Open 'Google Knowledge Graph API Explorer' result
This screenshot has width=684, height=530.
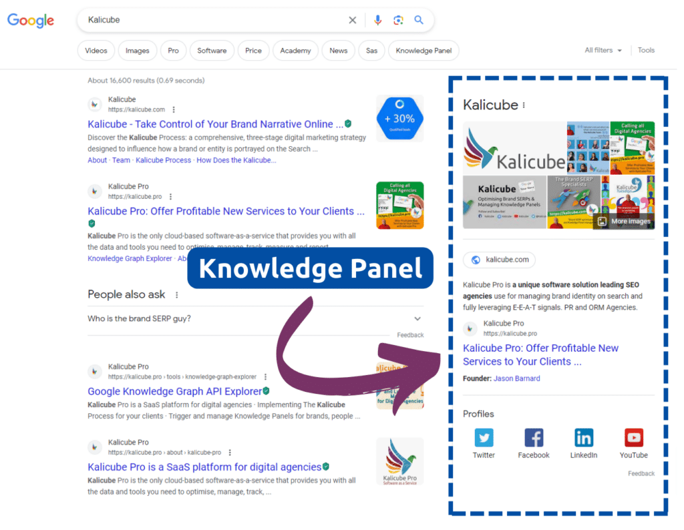click(x=174, y=391)
